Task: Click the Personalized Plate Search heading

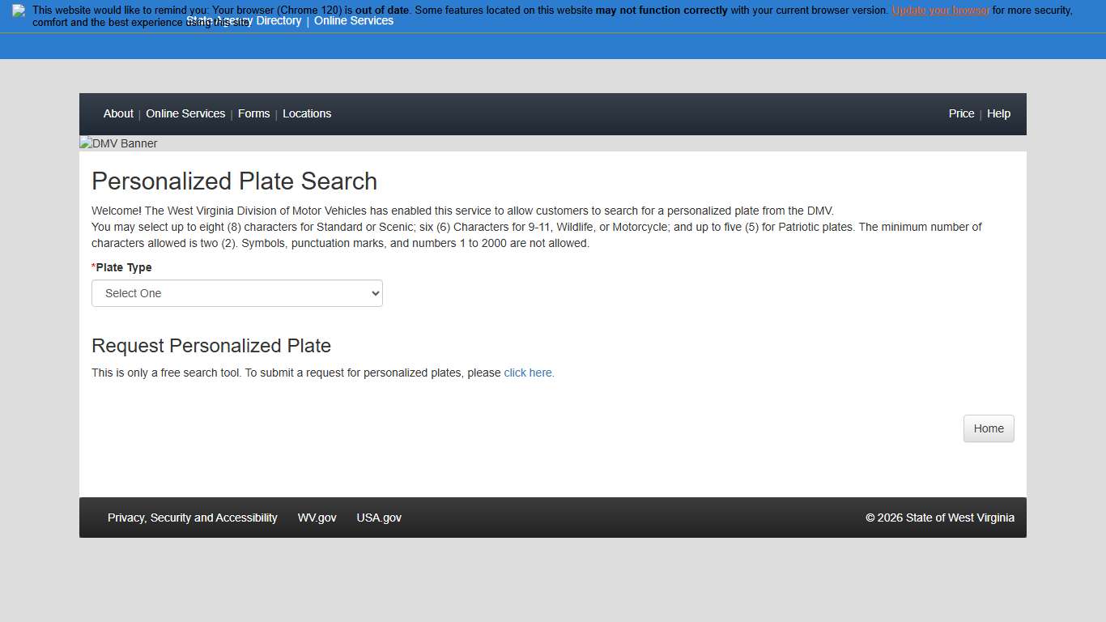Action: [x=235, y=181]
